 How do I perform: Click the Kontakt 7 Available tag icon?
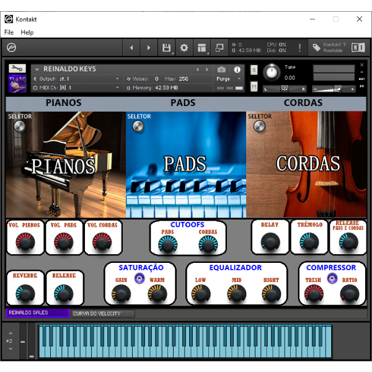click(316, 48)
